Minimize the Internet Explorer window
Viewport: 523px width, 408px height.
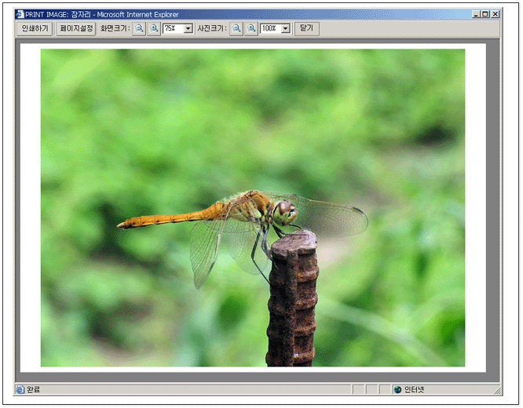476,14
